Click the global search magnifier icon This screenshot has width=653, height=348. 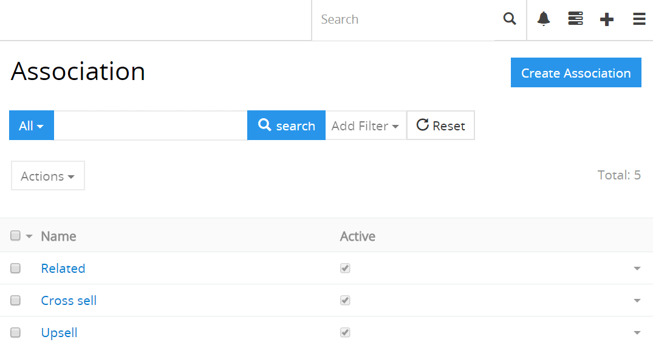click(510, 19)
